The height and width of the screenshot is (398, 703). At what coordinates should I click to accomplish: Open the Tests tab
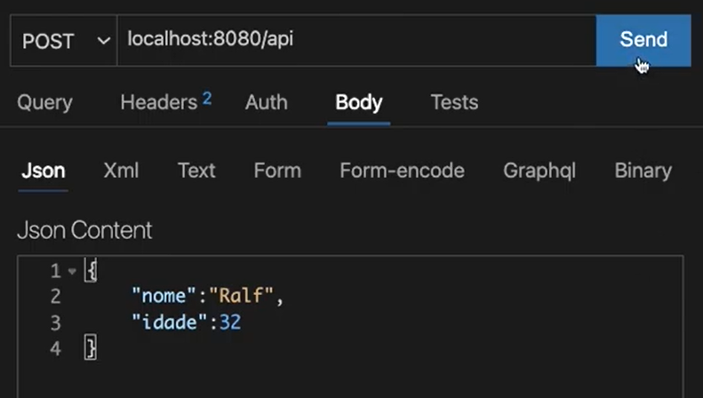(454, 102)
